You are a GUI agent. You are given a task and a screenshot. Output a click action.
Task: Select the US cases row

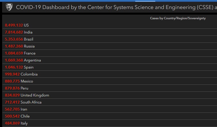pyautogui.click(x=109, y=25)
